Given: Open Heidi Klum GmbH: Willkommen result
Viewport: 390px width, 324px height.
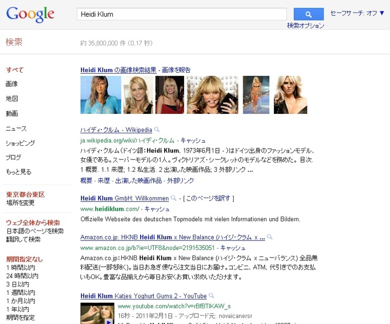Looking at the screenshot, I should [x=124, y=198].
